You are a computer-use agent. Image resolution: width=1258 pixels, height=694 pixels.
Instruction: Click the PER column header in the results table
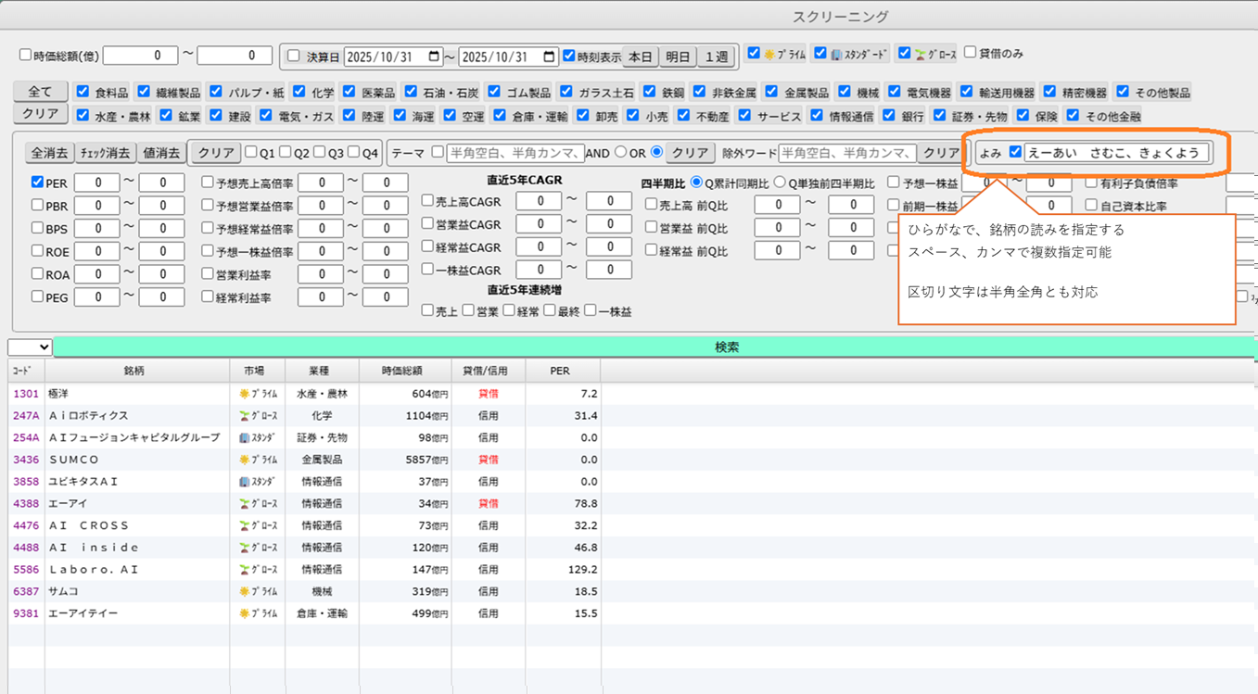[560, 371]
